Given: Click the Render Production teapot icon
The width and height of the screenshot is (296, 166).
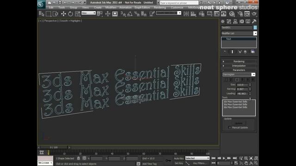Looking at the screenshot, I should click(254, 14).
